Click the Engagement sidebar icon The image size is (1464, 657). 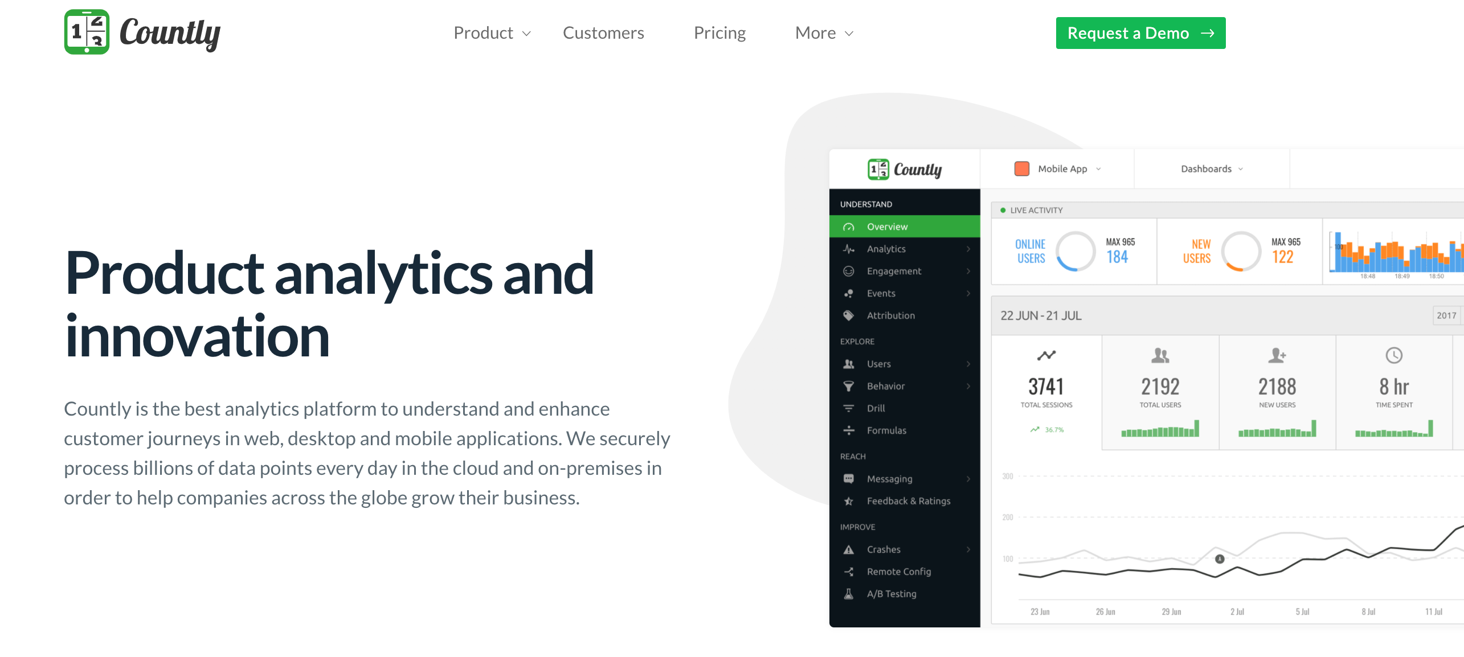tap(849, 272)
